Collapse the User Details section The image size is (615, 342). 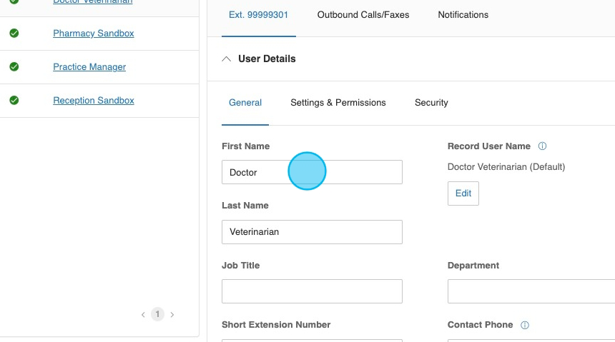tap(227, 59)
